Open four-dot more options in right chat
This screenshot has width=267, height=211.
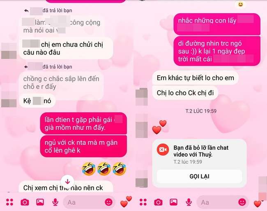click(x=143, y=202)
